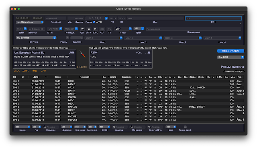Open the Континент filter dropdown
The image size is (257, 148).
click(92, 127)
